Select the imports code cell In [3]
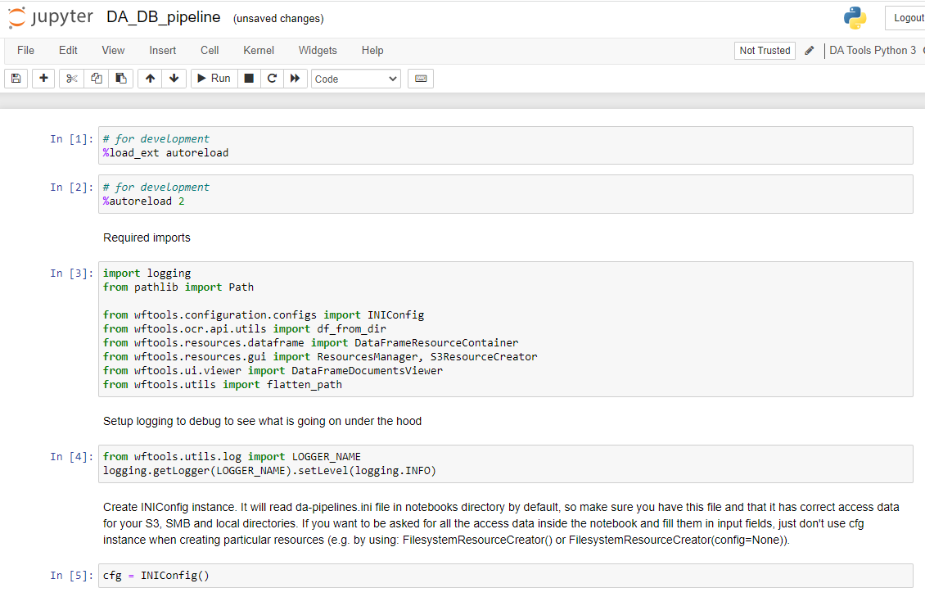Viewport: 925px width, 606px height. pos(506,329)
